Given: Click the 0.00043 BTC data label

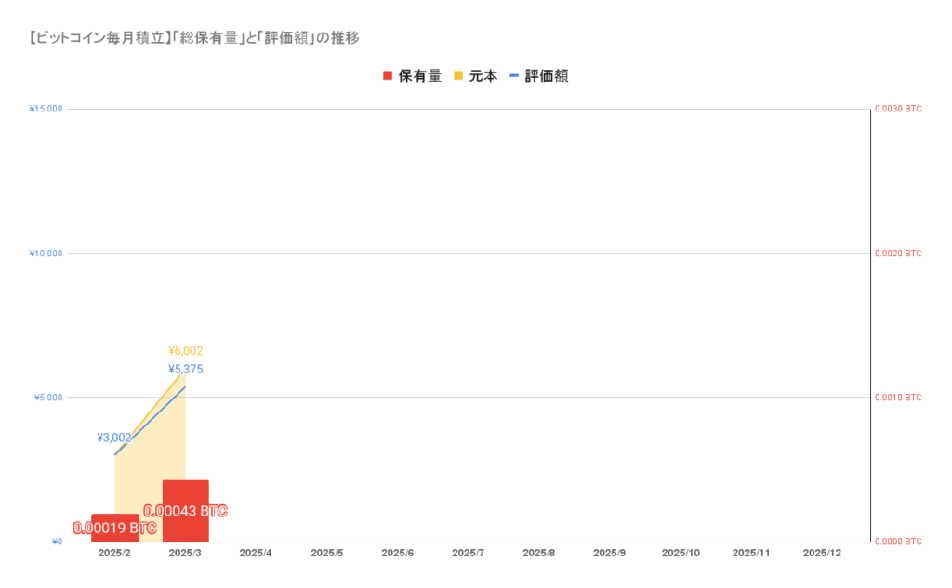Looking at the screenshot, I should 186,511.
